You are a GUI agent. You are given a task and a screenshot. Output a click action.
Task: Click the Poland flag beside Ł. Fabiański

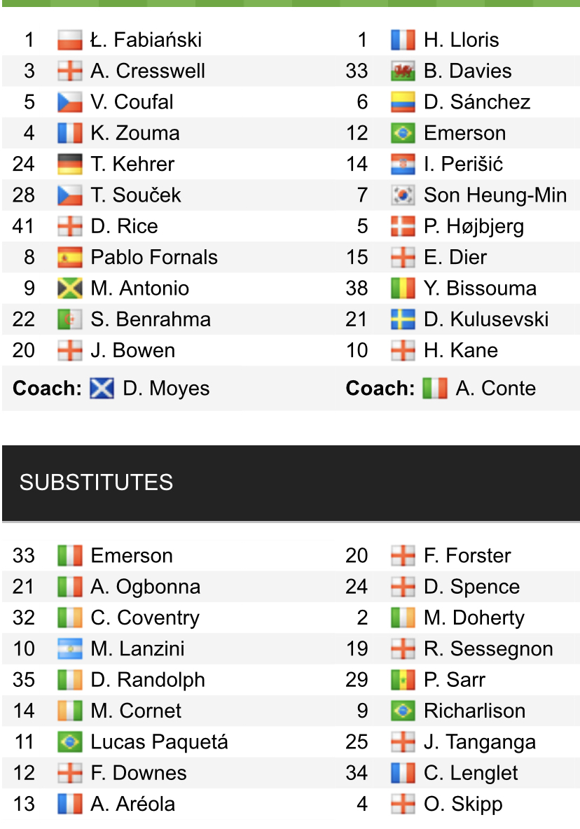[70, 40]
